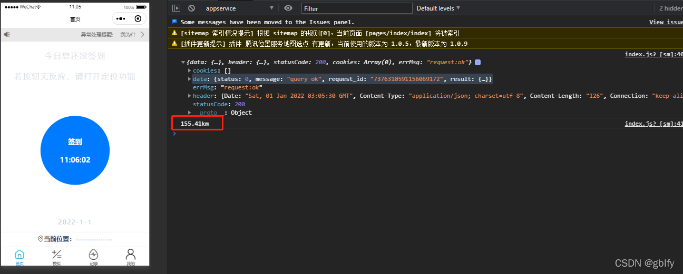Select the 155.41km log output
Image resolution: width=683 pixels, height=274 pixels.
coord(194,124)
